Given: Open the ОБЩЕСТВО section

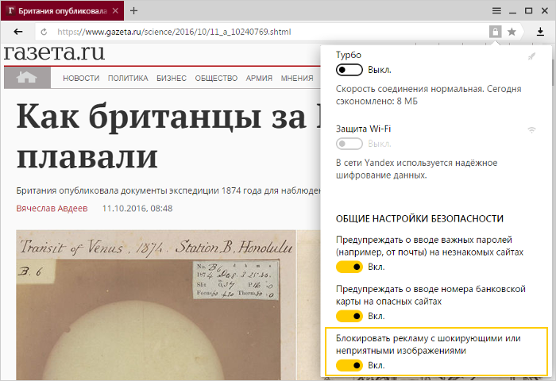Looking at the screenshot, I should coord(216,78).
